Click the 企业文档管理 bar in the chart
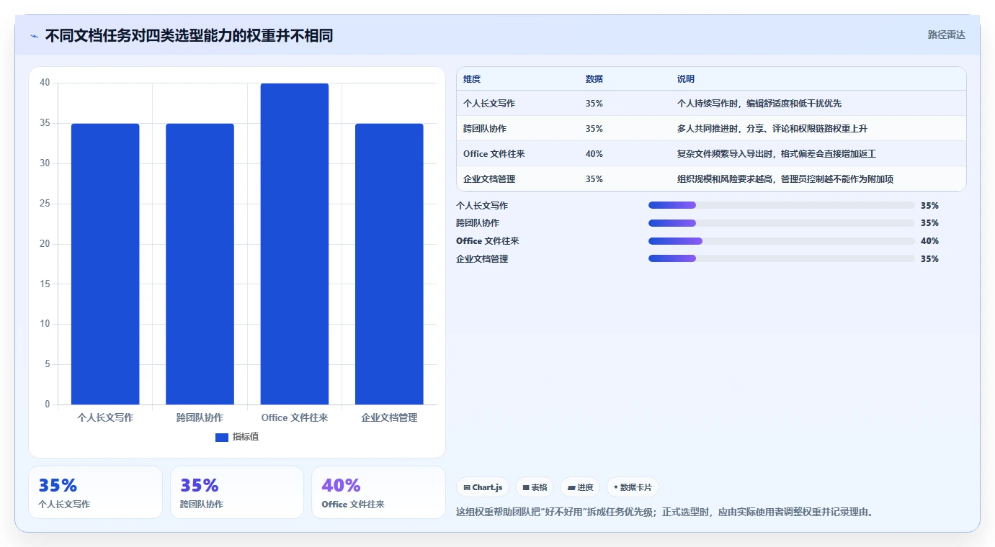 point(389,264)
